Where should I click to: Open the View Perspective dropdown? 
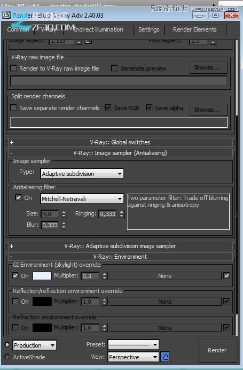point(133,357)
